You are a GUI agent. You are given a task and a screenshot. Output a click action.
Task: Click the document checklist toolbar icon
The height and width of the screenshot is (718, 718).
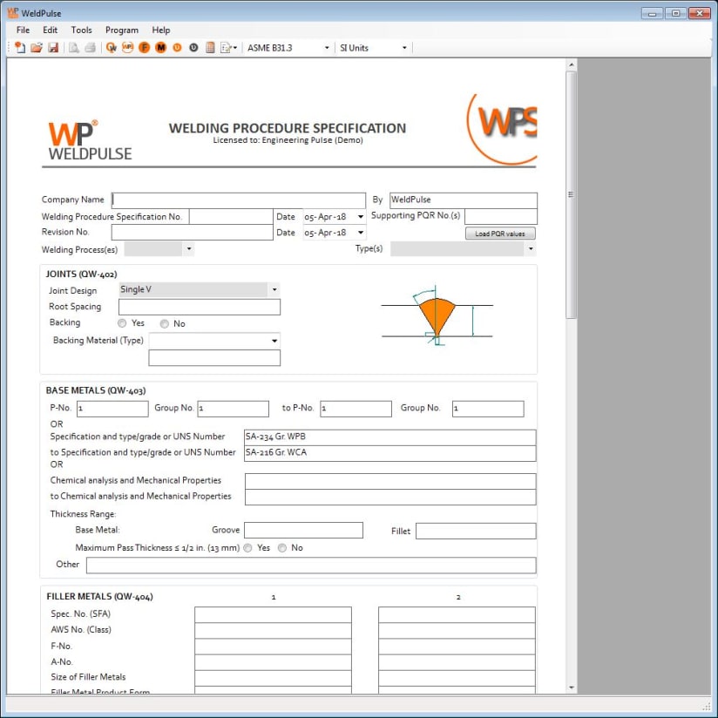point(226,48)
